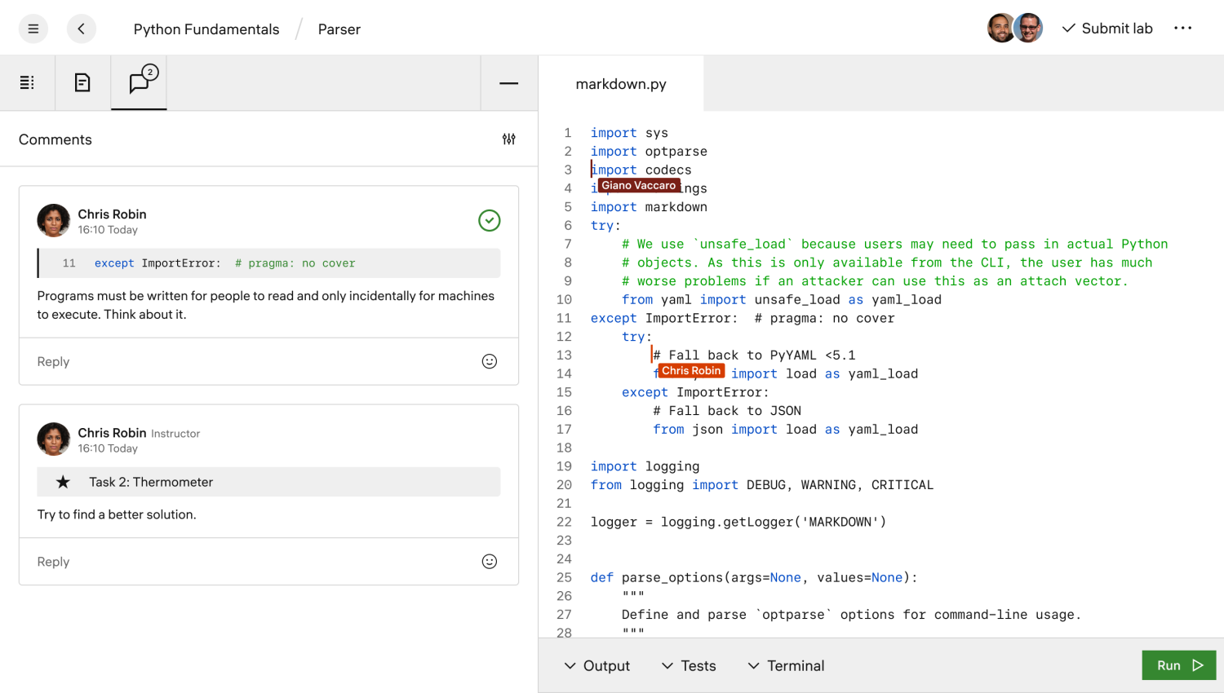
Task: Open the hamburger menu
Action: (33, 29)
